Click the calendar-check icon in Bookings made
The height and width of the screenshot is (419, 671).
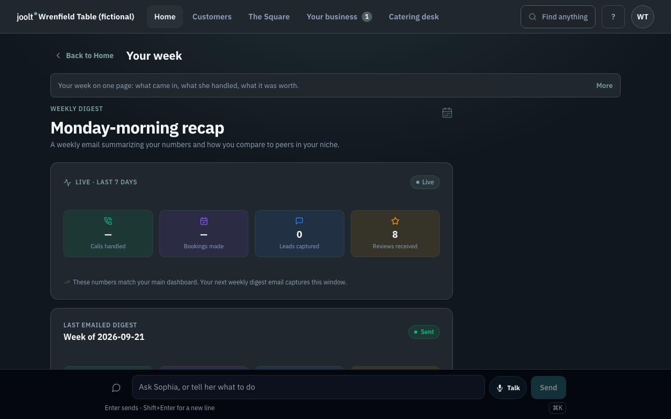[204, 221]
